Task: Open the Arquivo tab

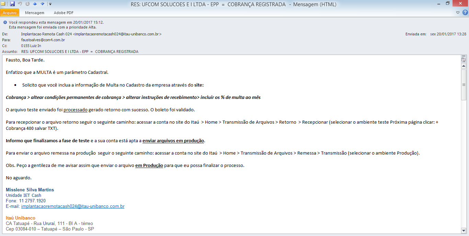Action: (10, 13)
